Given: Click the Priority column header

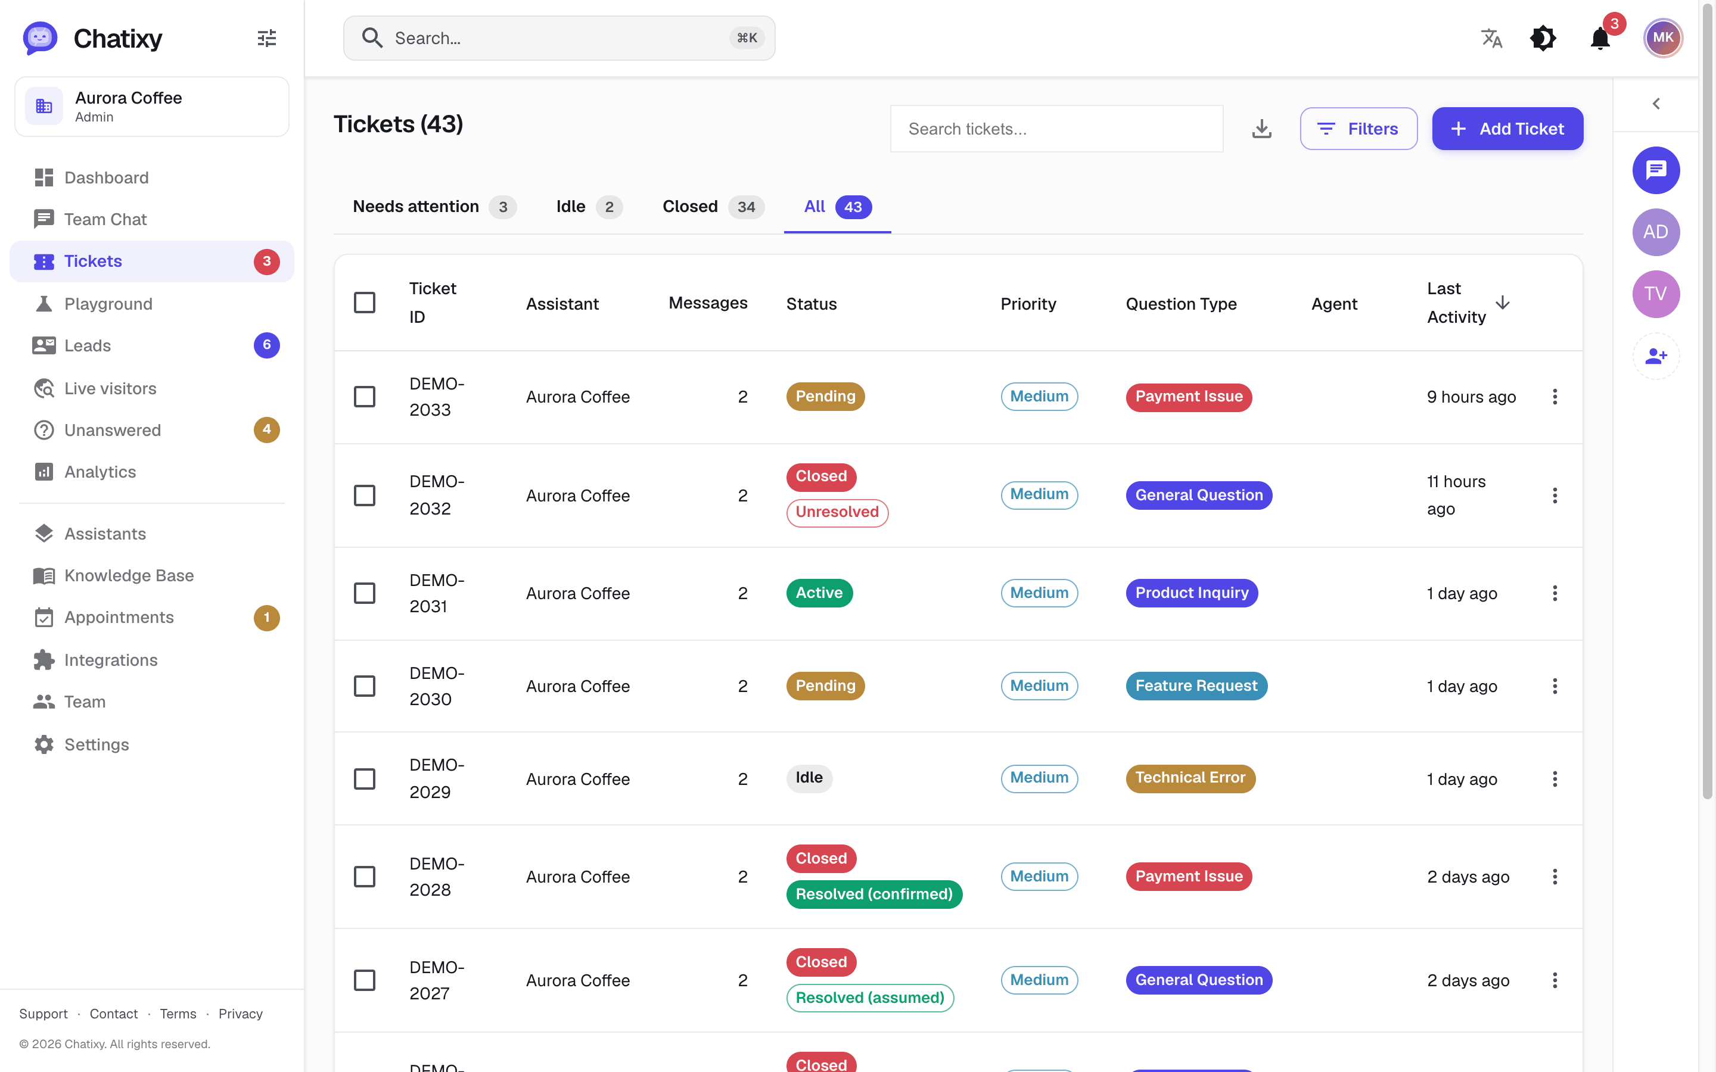Looking at the screenshot, I should coord(1028,304).
